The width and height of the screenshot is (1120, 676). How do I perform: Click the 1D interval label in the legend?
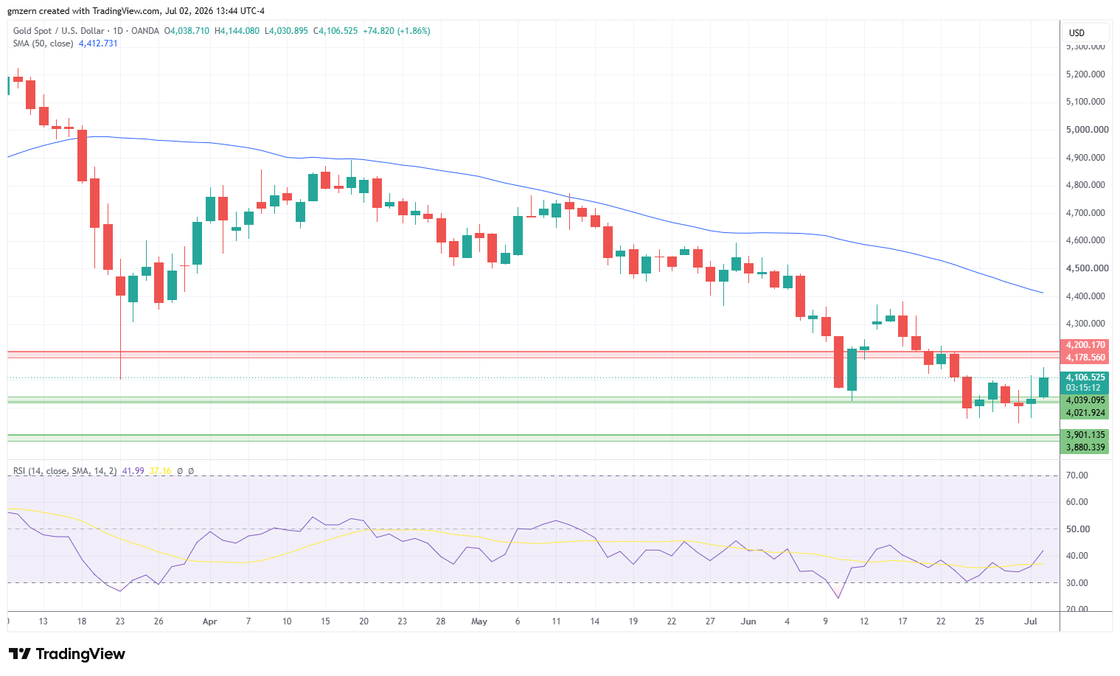tap(118, 31)
